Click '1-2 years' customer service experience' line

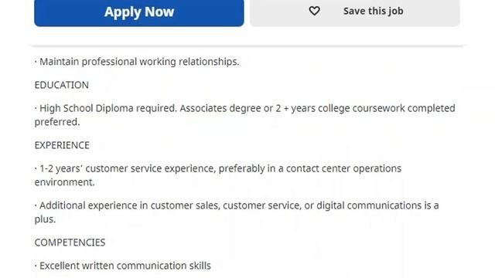point(125,168)
